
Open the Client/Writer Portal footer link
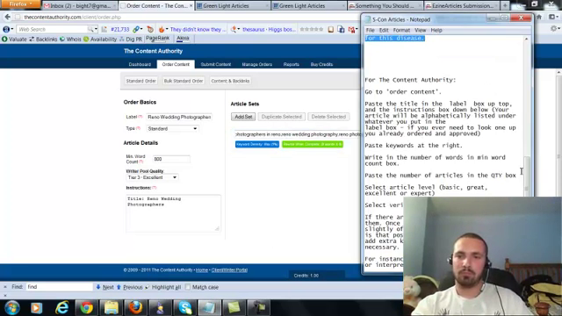tap(229, 269)
